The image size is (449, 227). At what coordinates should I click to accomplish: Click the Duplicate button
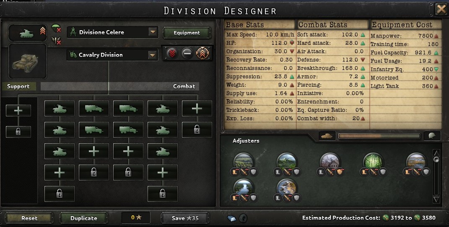83,218
